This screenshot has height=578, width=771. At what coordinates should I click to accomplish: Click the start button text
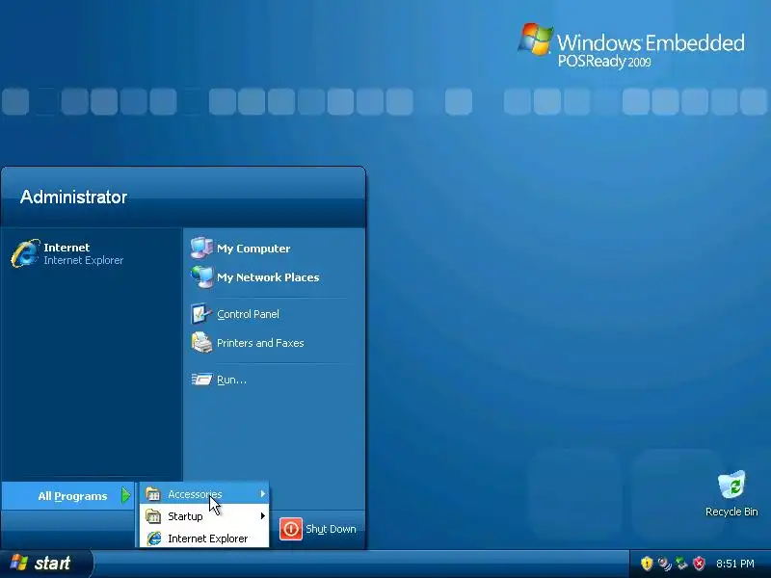[52, 563]
